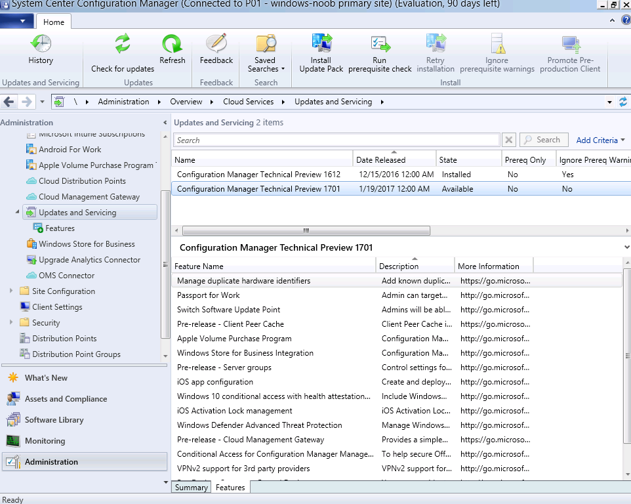The height and width of the screenshot is (504, 631).
Task: Sort by Date Released column header
Action: click(394, 160)
